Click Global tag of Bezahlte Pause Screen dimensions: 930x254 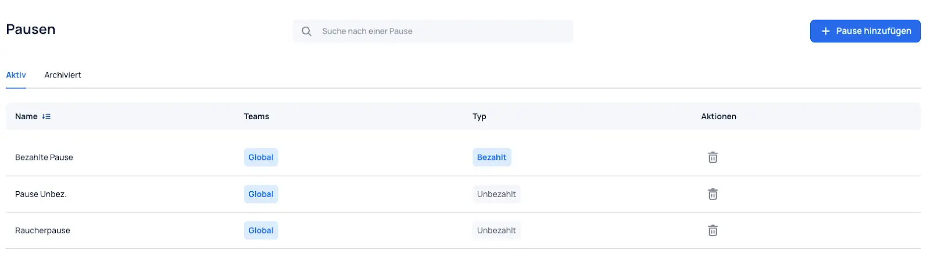(x=261, y=158)
